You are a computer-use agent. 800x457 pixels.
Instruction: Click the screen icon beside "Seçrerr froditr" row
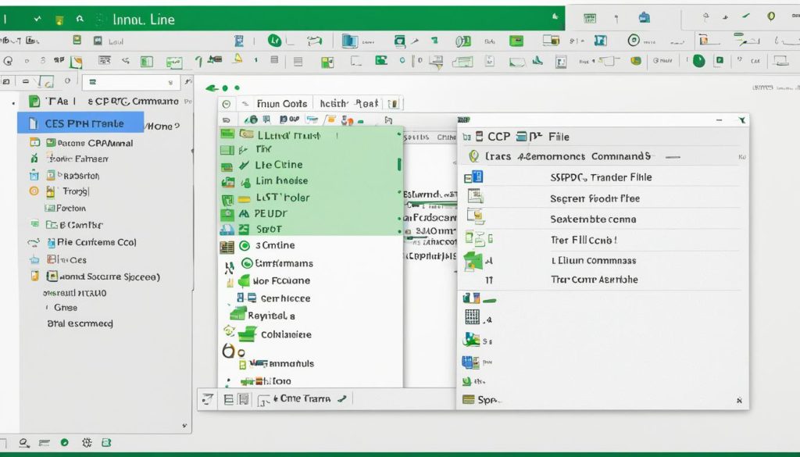(475, 196)
